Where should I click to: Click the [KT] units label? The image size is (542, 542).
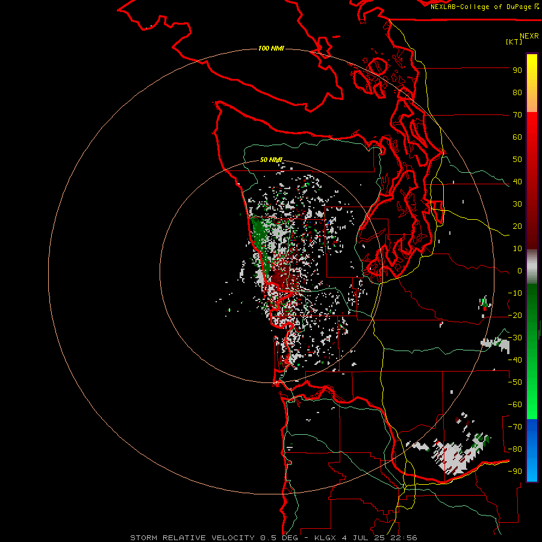(514, 42)
